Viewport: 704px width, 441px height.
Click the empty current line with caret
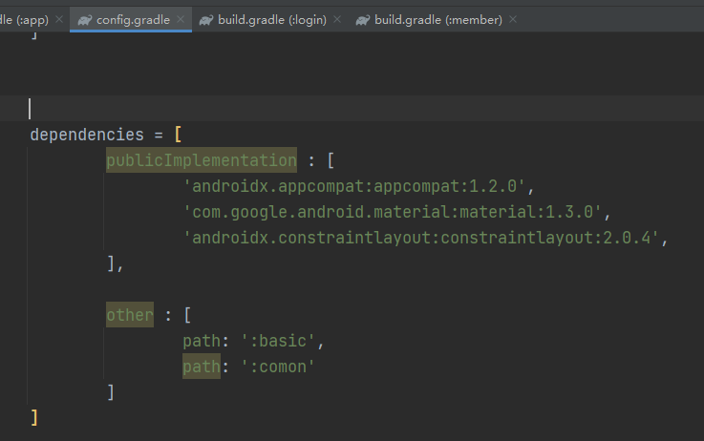352,108
